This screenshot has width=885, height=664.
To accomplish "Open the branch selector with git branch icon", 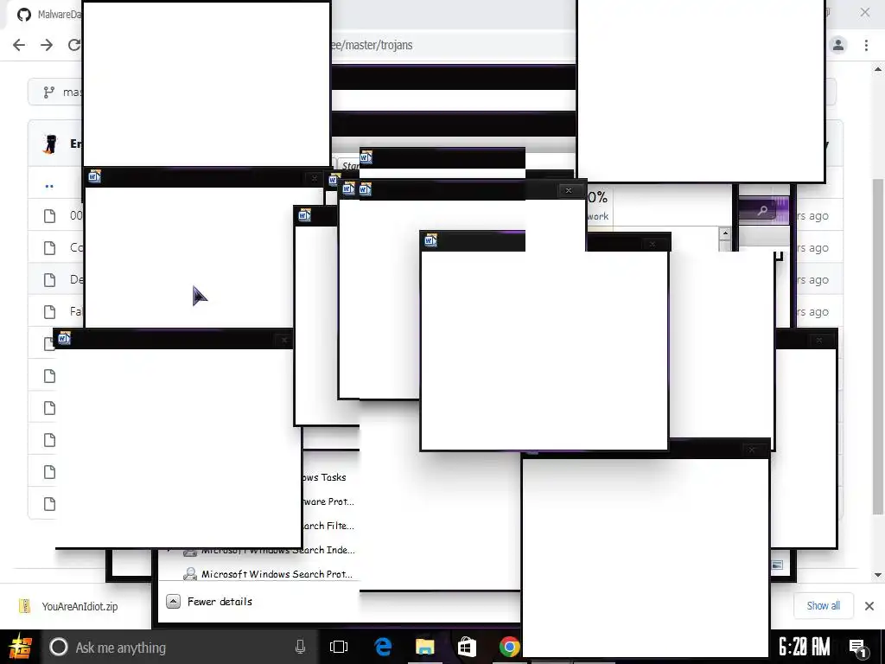I will pyautogui.click(x=55, y=92).
